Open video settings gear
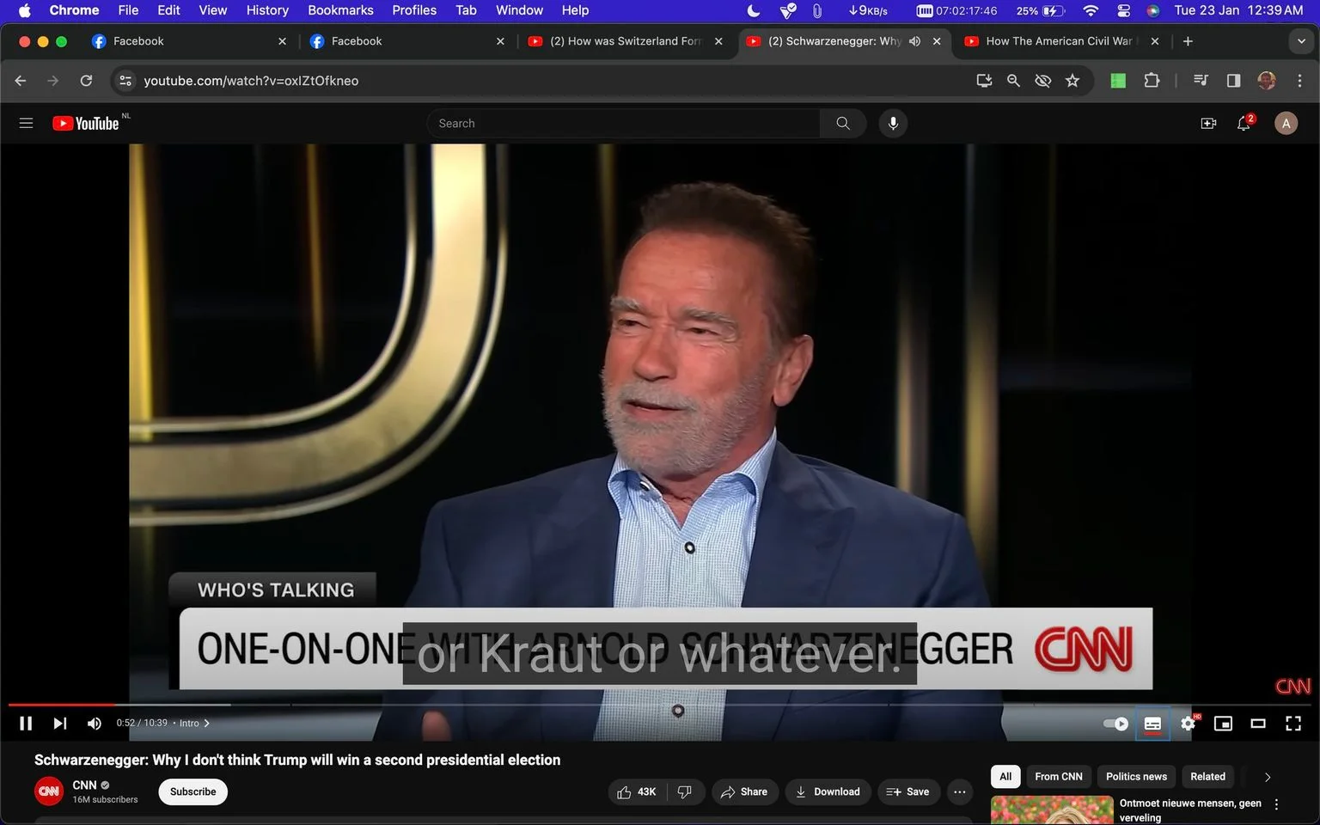This screenshot has width=1320, height=825. pos(1189,724)
